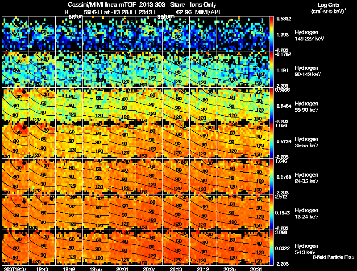
Task: Select the 19:49 panel in the 13-24 keV row
Action: [69, 212]
